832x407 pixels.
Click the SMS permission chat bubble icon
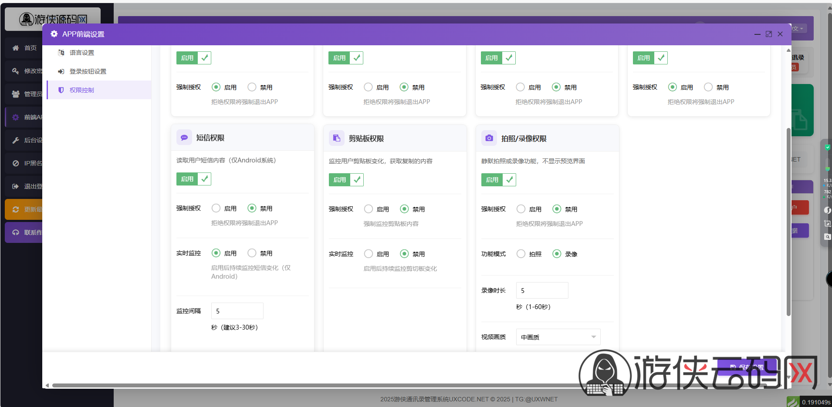coord(184,138)
